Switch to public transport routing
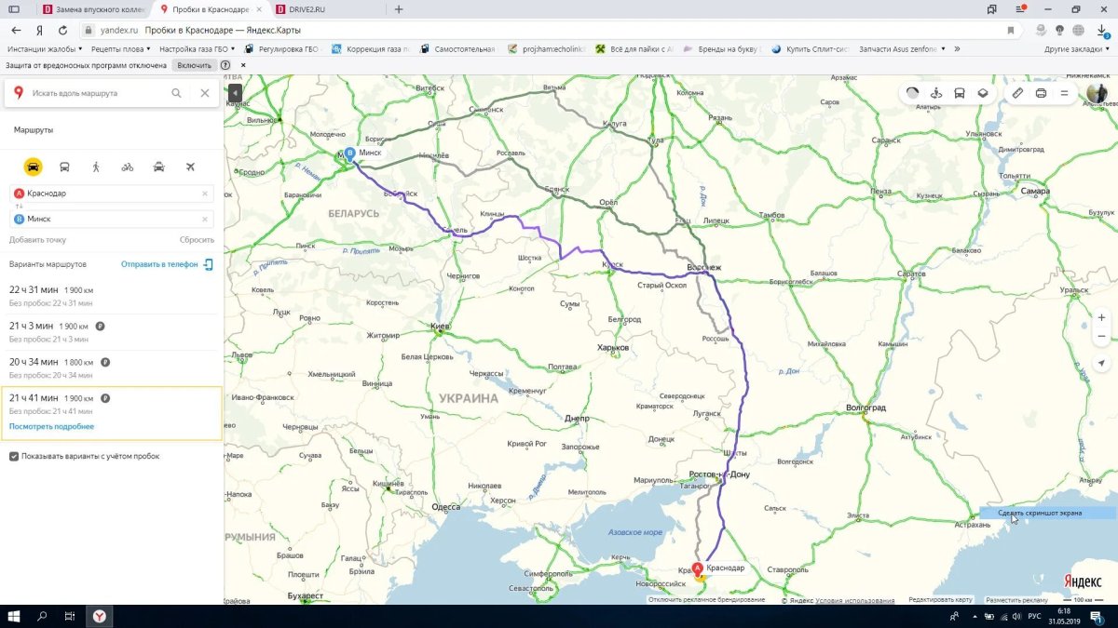The image size is (1118, 628). coord(64,167)
